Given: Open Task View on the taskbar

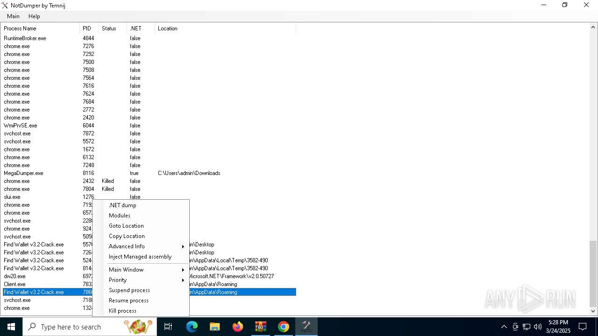Looking at the screenshot, I should click(x=168, y=327).
